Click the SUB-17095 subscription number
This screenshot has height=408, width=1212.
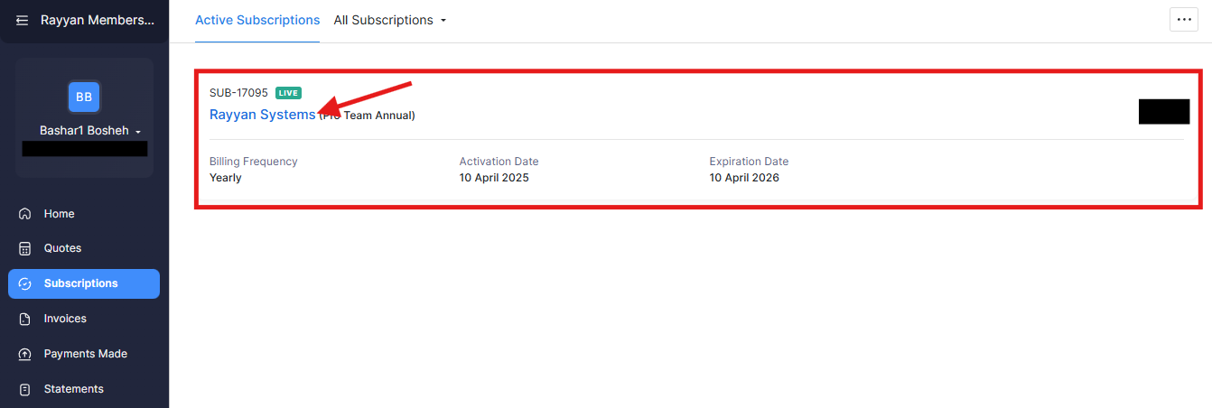pyautogui.click(x=238, y=93)
